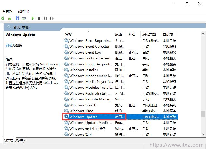
Task: Select Windows Image Acquisition service
Action: pos(121,64)
